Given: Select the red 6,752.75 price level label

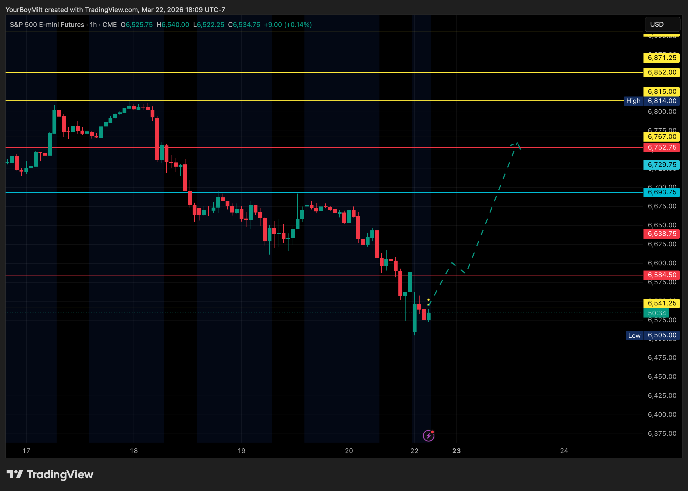Looking at the screenshot, I should coord(661,148).
